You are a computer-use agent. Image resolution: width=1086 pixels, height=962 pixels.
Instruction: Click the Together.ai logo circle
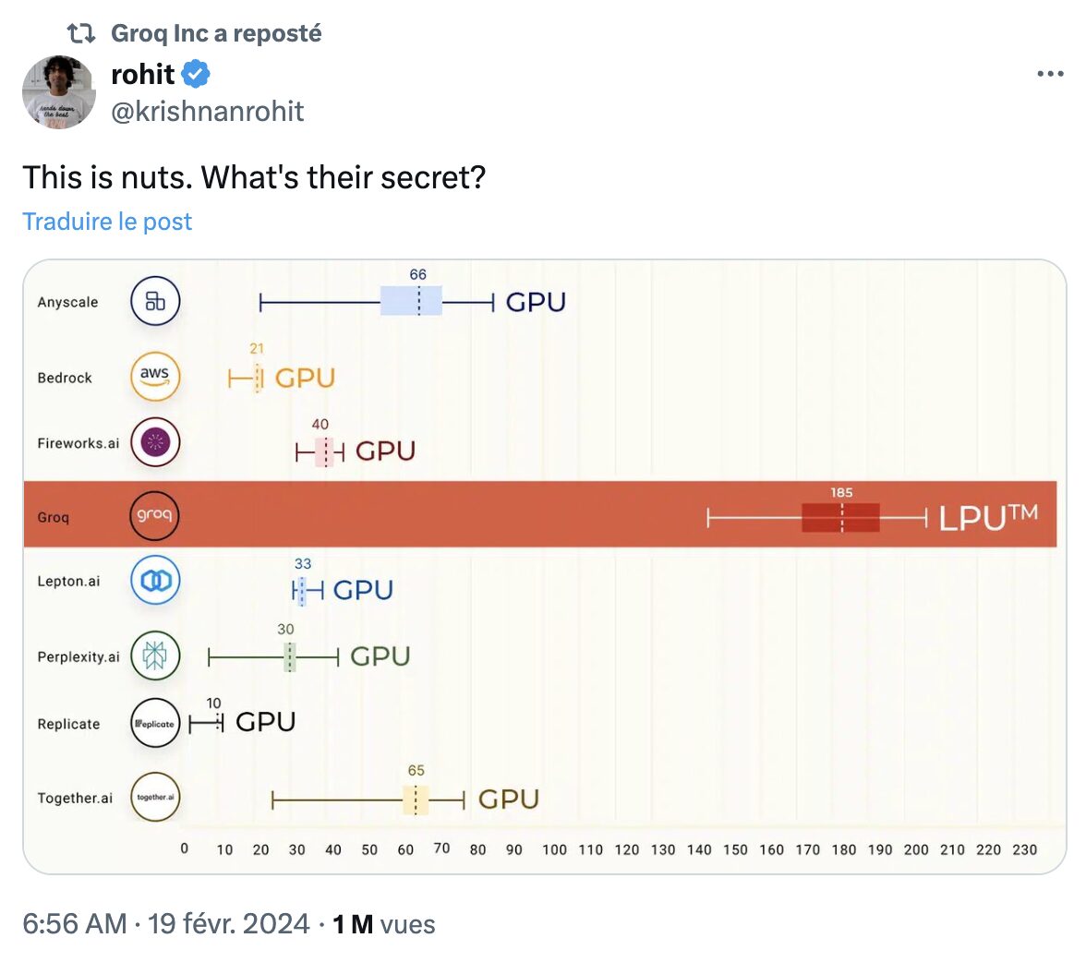pos(155,797)
